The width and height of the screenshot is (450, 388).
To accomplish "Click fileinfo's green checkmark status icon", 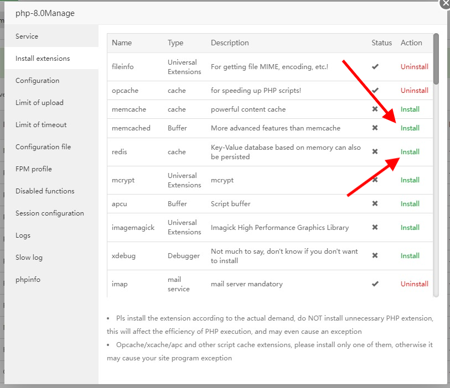I will coord(375,66).
